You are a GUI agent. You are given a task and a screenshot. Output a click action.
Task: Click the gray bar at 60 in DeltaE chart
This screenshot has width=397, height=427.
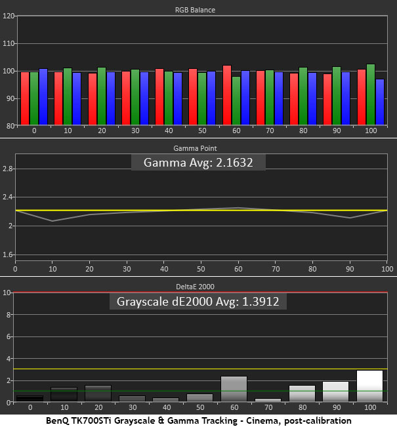pyautogui.click(x=233, y=388)
